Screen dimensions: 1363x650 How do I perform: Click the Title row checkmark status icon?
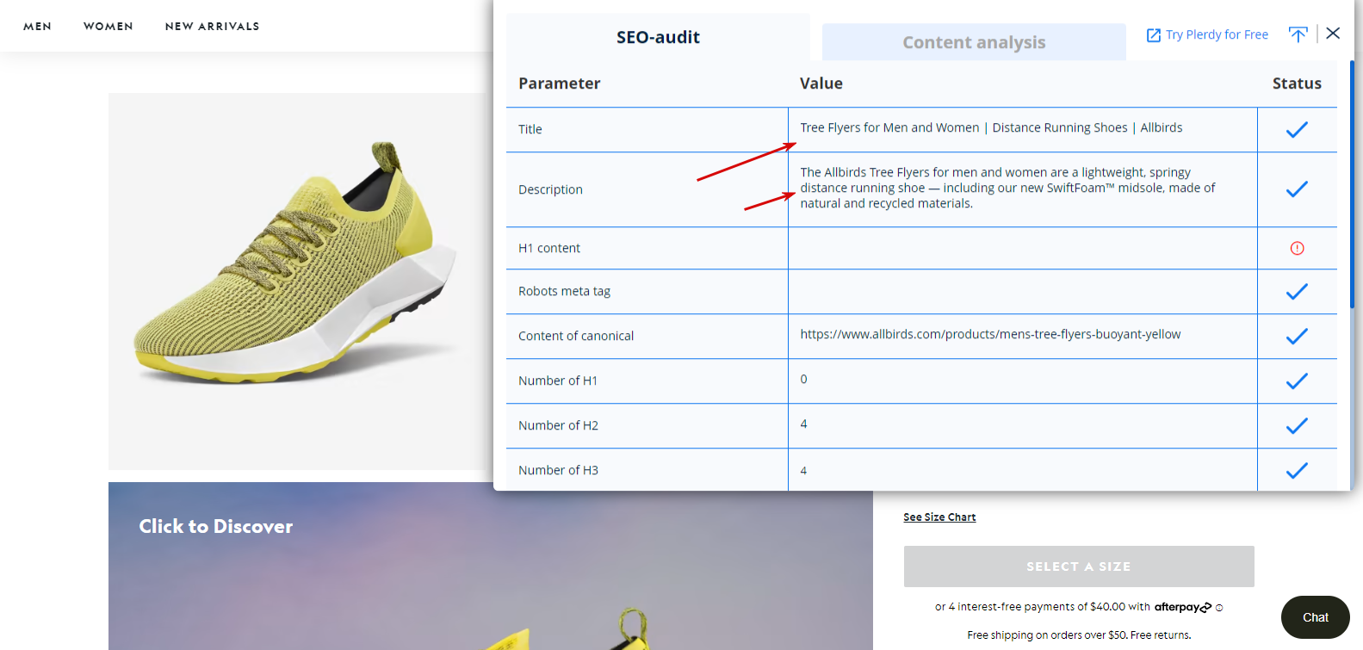pyautogui.click(x=1297, y=130)
